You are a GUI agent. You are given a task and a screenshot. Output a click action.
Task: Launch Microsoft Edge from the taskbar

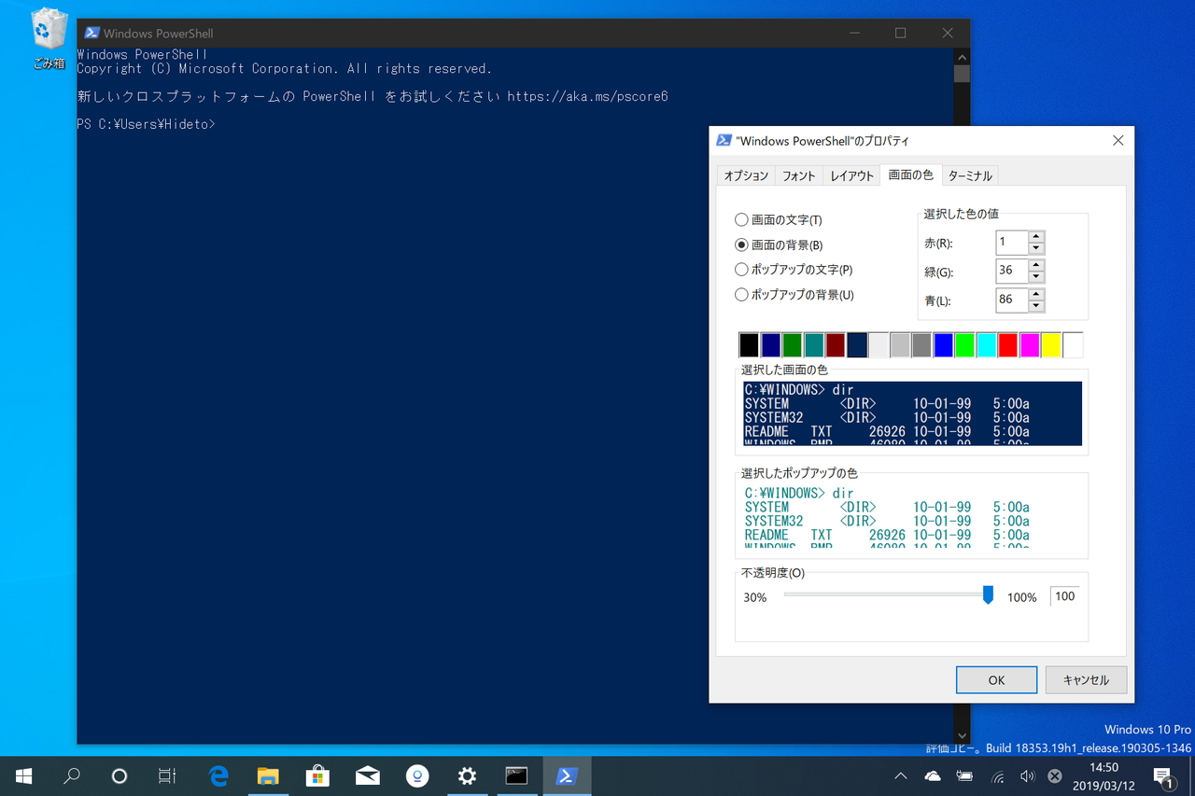pos(218,775)
